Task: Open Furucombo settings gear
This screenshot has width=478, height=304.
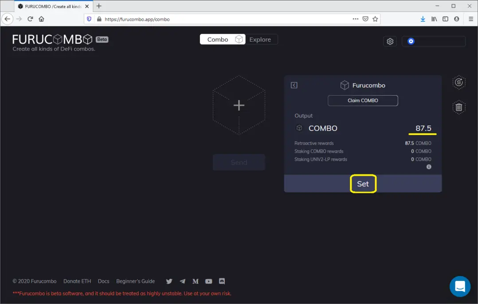Action: pos(390,42)
